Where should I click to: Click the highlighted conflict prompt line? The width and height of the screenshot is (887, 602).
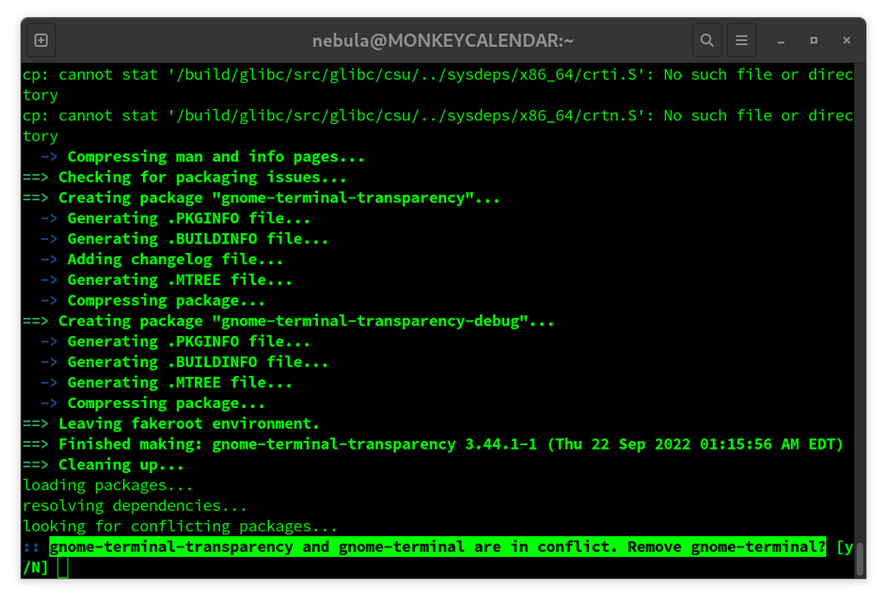[x=437, y=547]
